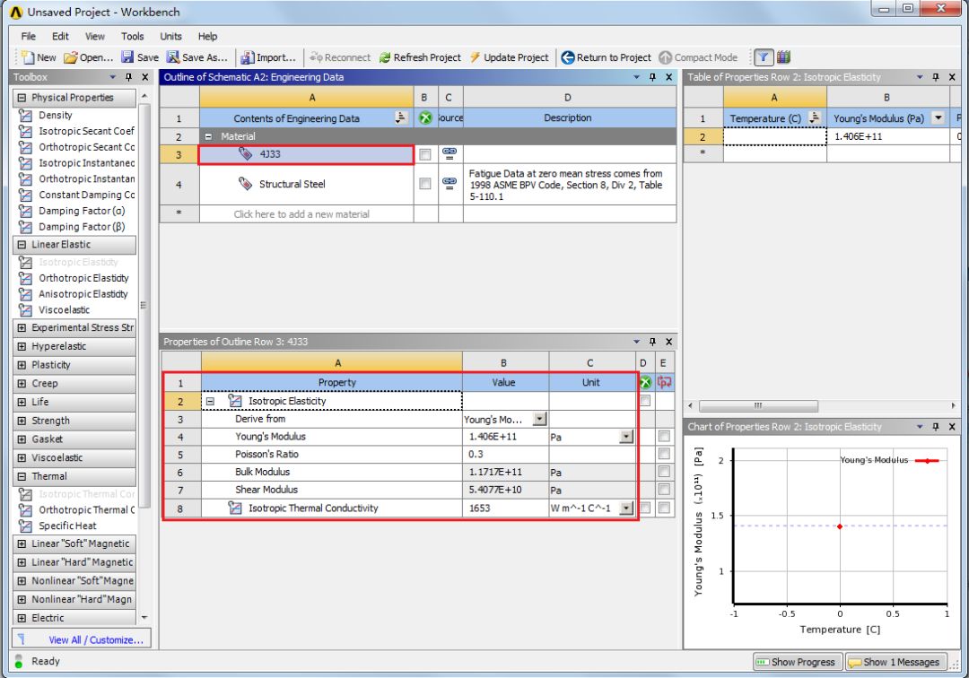Viewport: 969px width, 678px height.
Task: Toggle parameter checkbox for Shear Modulus row
Action: tap(664, 489)
